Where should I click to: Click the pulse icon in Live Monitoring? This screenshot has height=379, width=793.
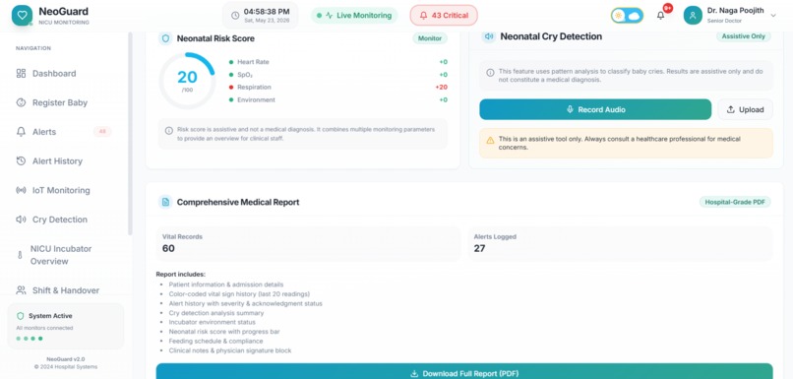[x=330, y=16]
